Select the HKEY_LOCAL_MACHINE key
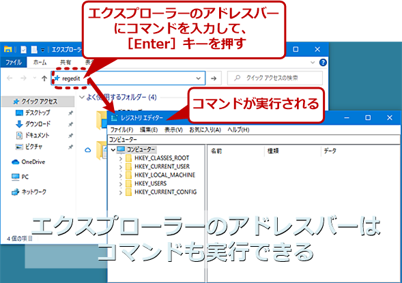The image size is (402, 283). point(165,175)
